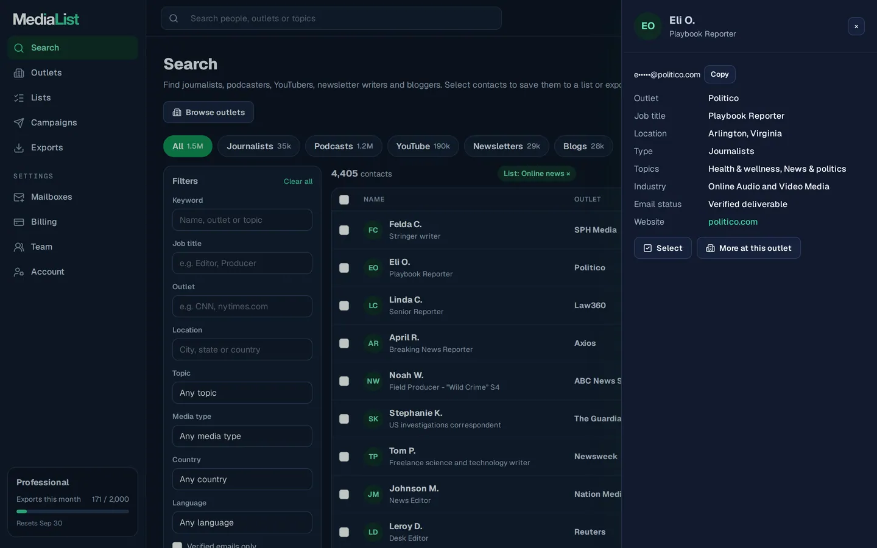Close the Eli O. detail panel
Viewport: 877px width, 548px height.
(x=856, y=26)
